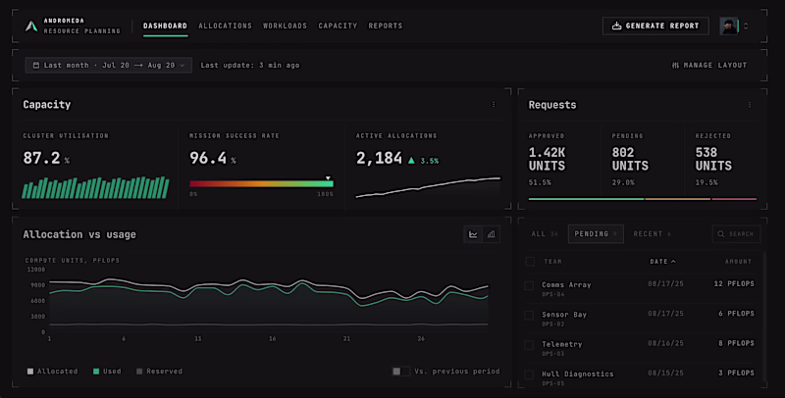Click the 2,184 active allocations value

[379, 159]
